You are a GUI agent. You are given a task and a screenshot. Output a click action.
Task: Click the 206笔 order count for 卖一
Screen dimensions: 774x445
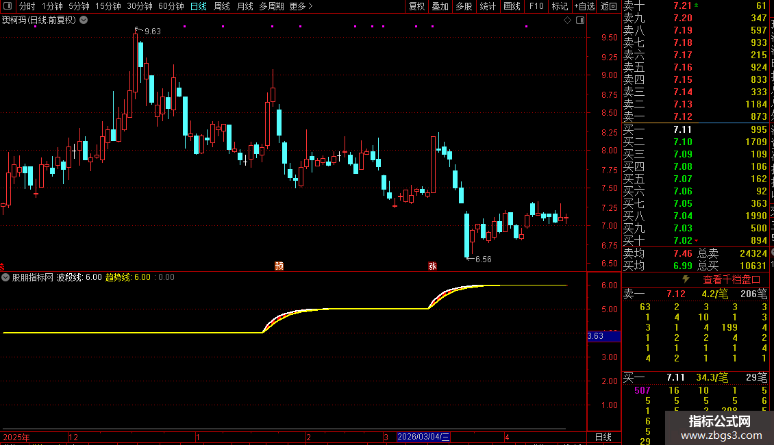pos(753,294)
